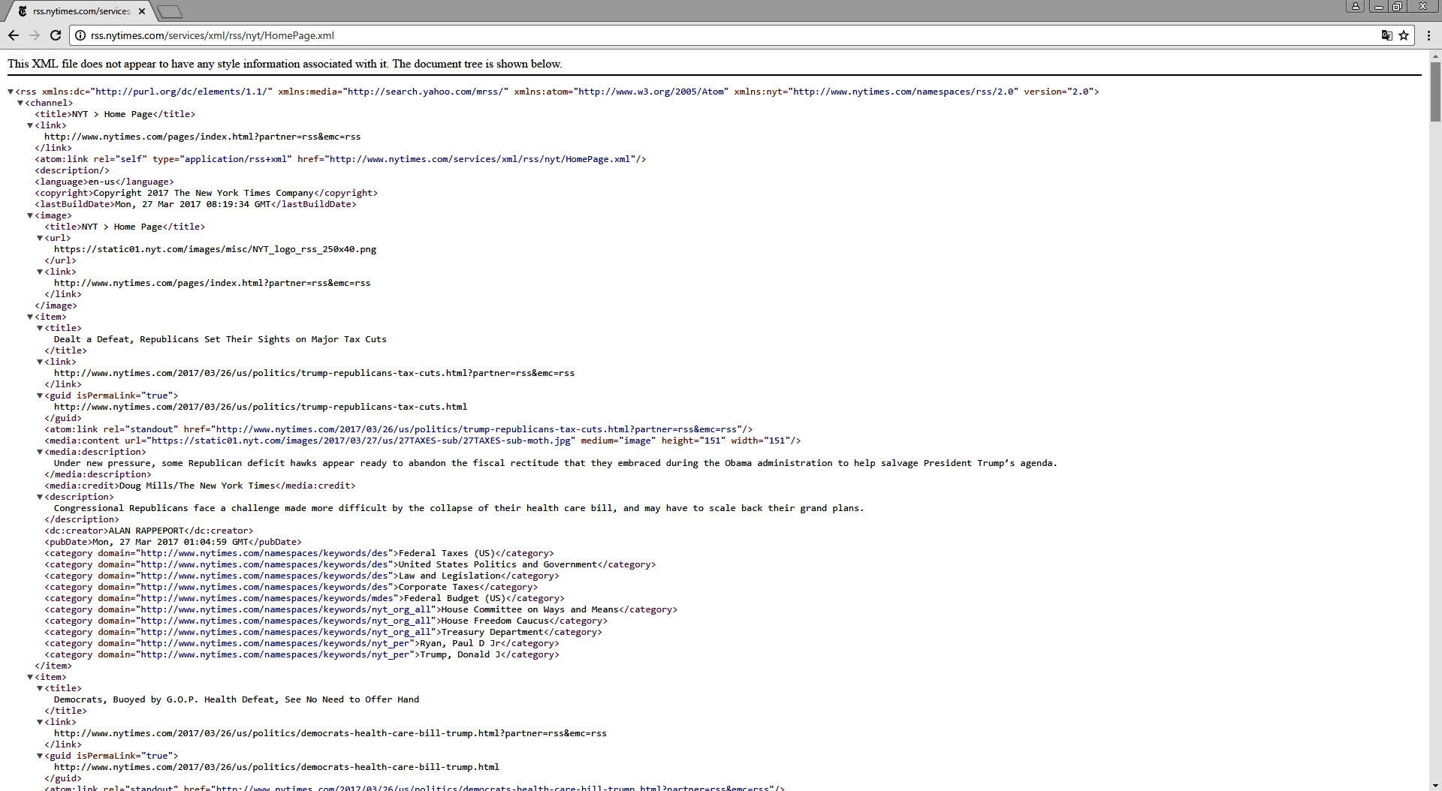This screenshot has width=1442, height=791.
Task: Bookmark this page with the star icon
Action: 1404,35
